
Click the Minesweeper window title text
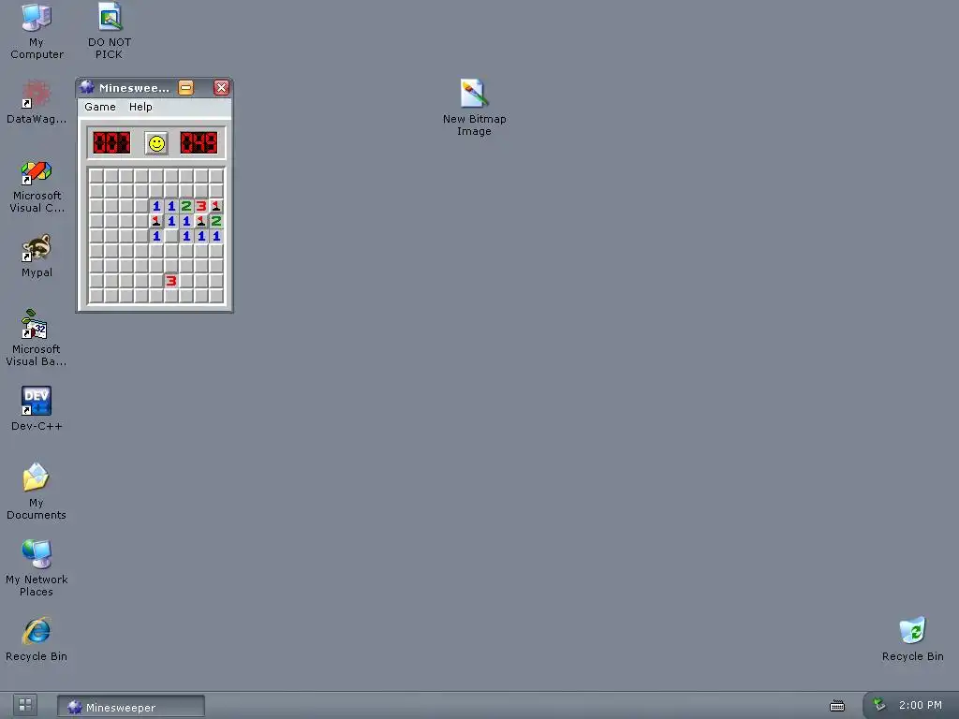(x=134, y=88)
